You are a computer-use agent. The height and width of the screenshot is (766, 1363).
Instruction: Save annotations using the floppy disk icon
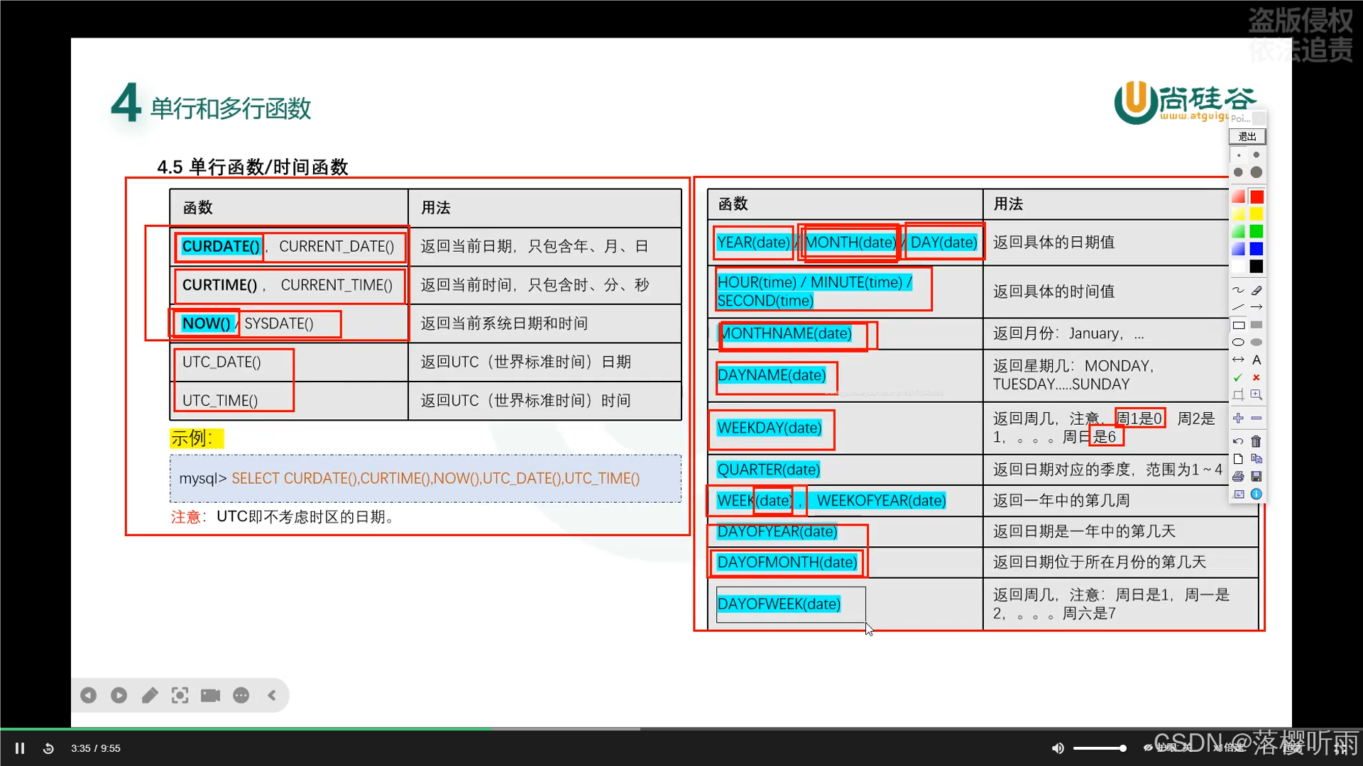coord(1257,476)
